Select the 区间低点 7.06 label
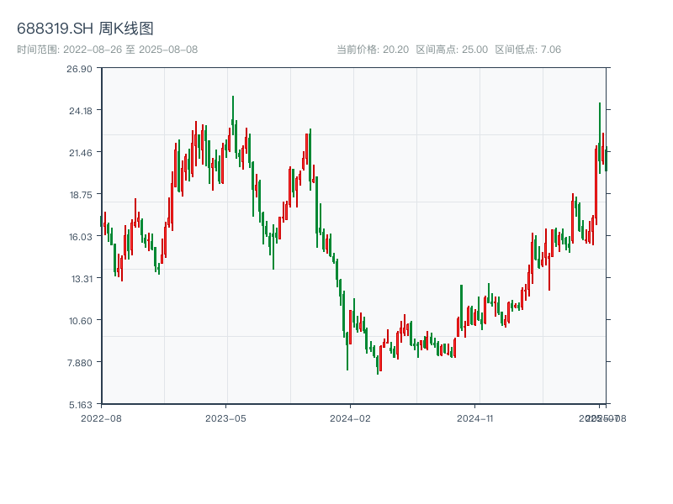Image resolution: width=673 pixels, height=504 pixels. 527,50
